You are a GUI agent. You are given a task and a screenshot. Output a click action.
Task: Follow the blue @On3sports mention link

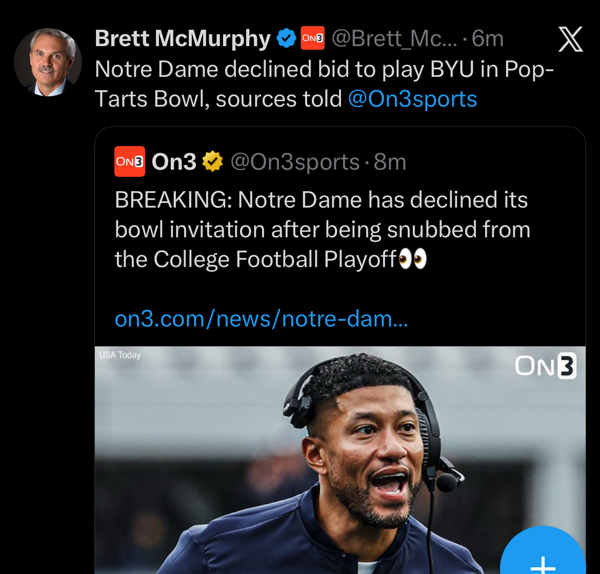click(x=412, y=99)
